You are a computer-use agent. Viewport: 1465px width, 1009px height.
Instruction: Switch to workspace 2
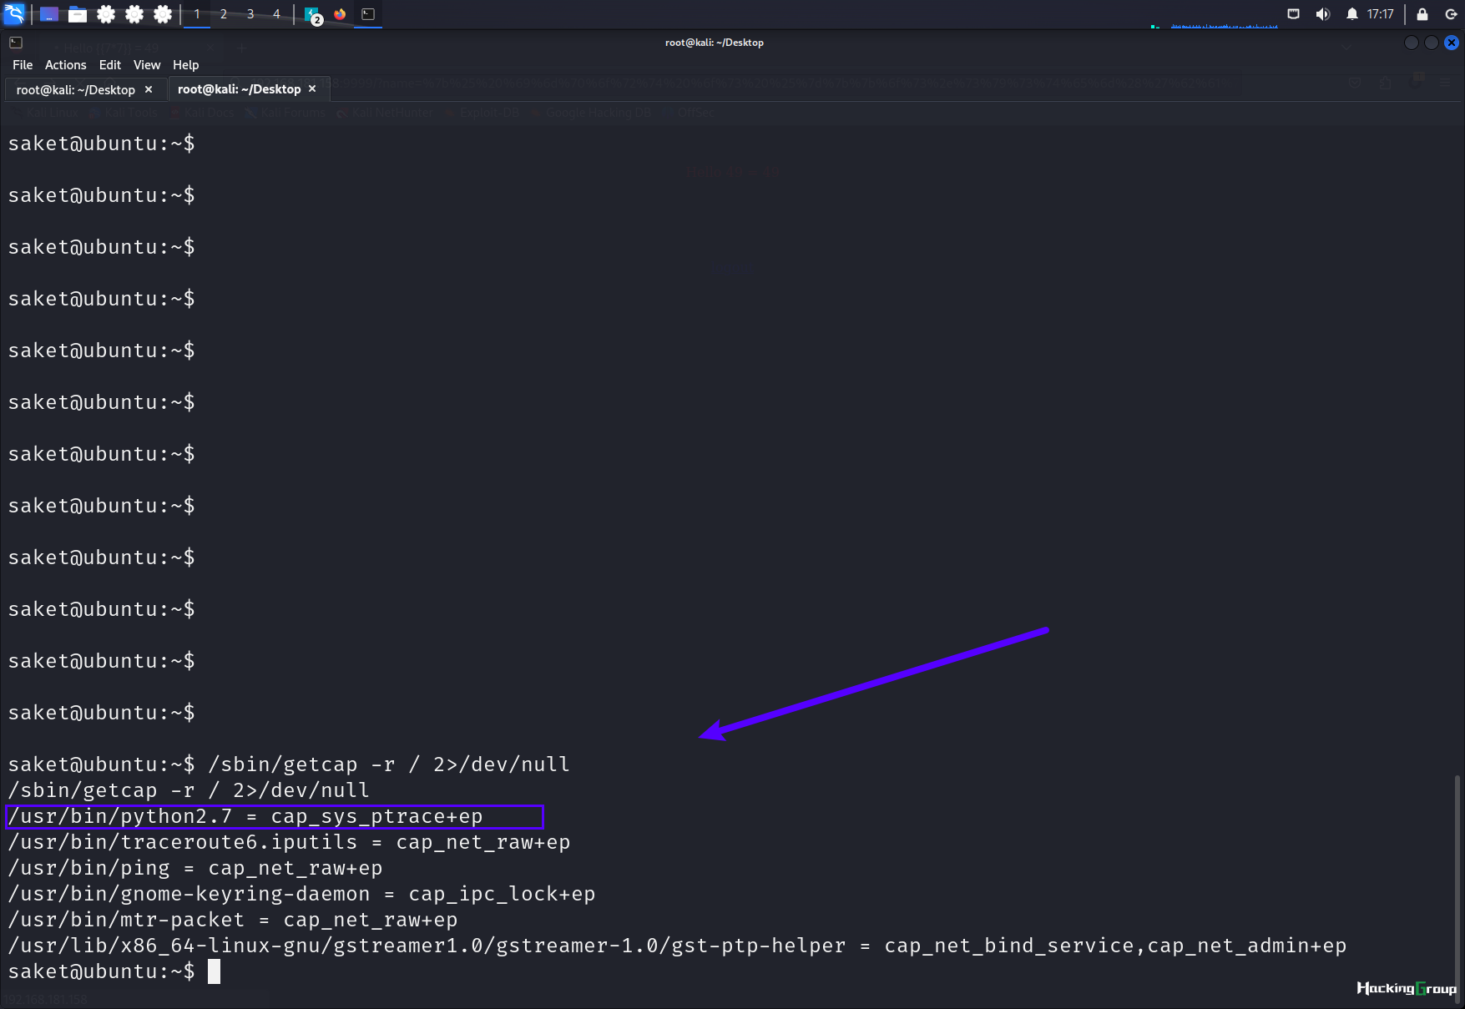224,14
